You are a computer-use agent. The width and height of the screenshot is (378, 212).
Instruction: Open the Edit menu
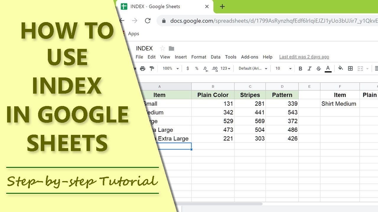tap(151, 57)
